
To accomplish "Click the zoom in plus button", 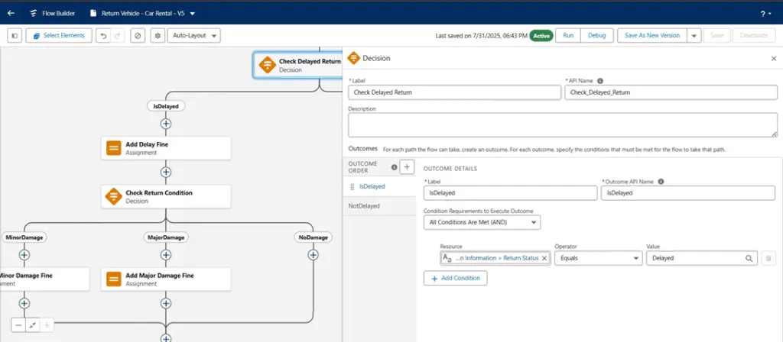I will click(x=47, y=325).
